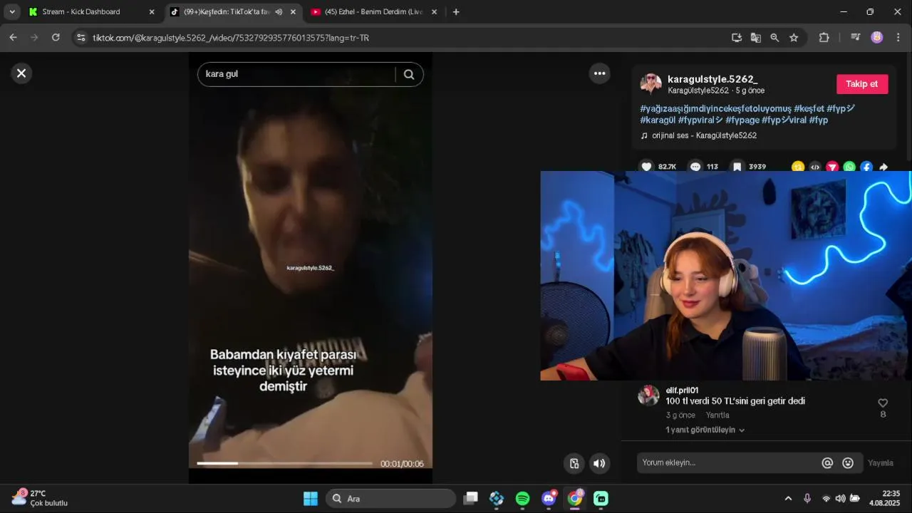The image size is (912, 513).
Task: Open the embed code icon
Action: (815, 167)
